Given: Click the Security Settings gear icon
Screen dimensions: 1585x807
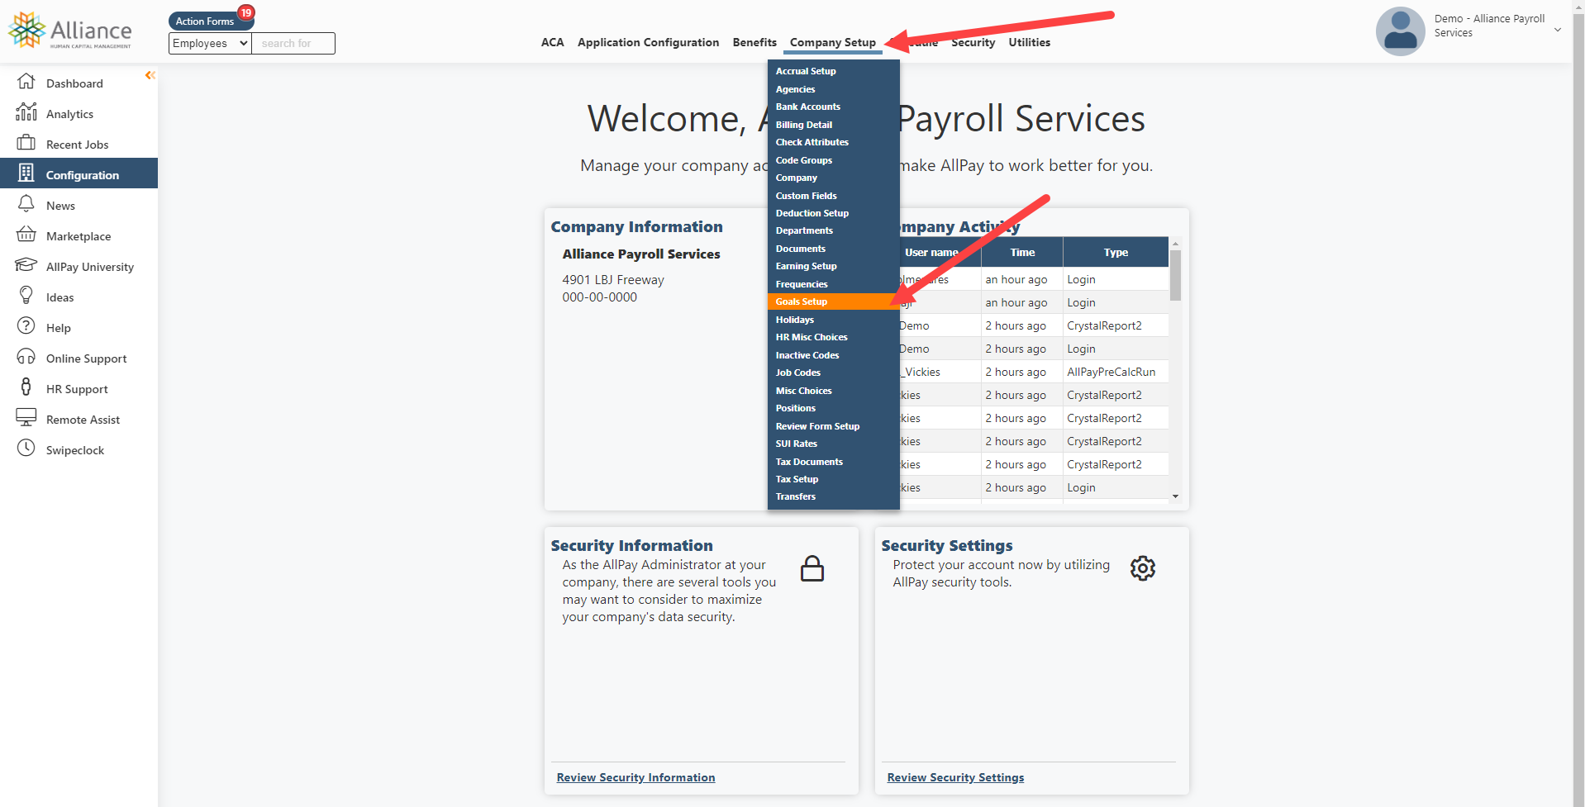Looking at the screenshot, I should click(1143, 568).
